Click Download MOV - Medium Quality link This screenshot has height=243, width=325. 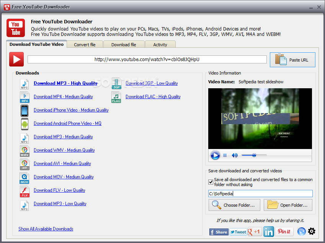(x=64, y=177)
